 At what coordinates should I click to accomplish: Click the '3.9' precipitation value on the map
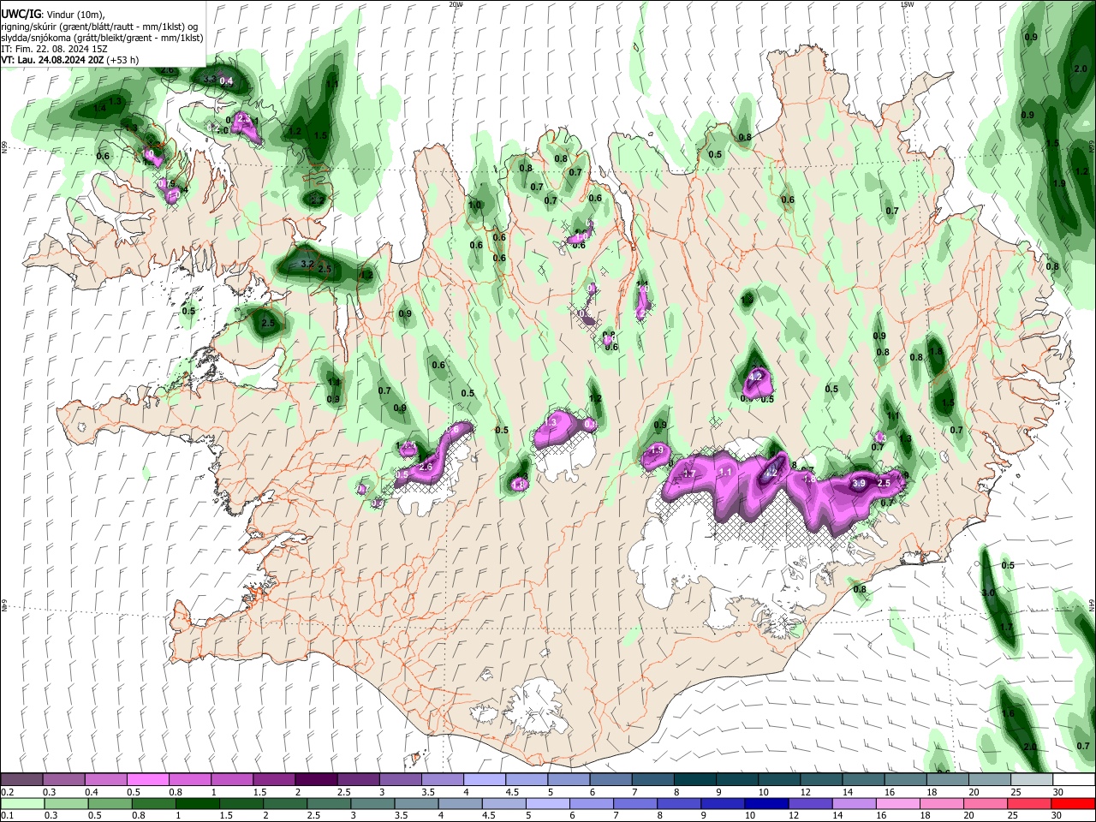tap(859, 483)
